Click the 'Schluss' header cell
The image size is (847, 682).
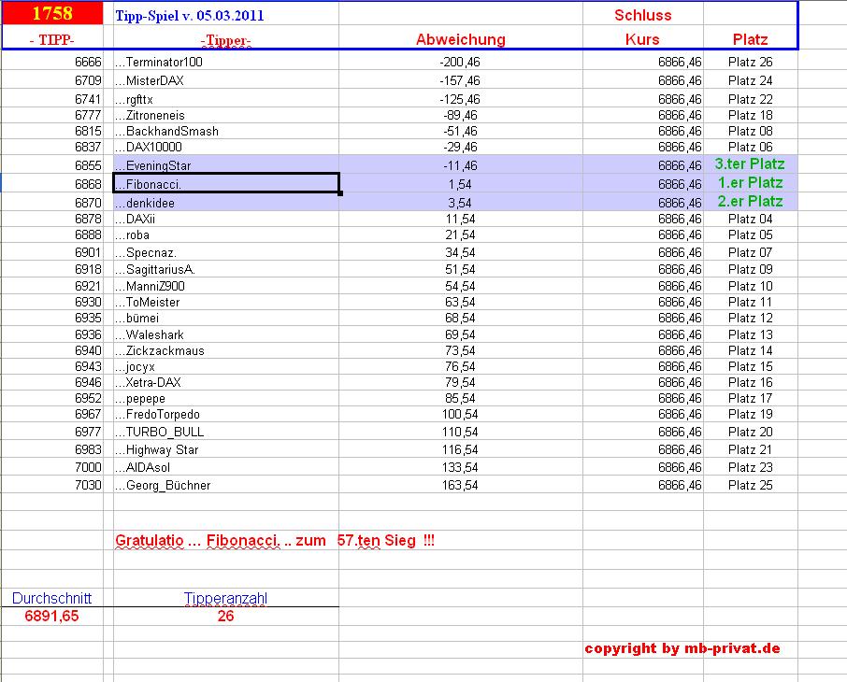pyautogui.click(x=643, y=15)
